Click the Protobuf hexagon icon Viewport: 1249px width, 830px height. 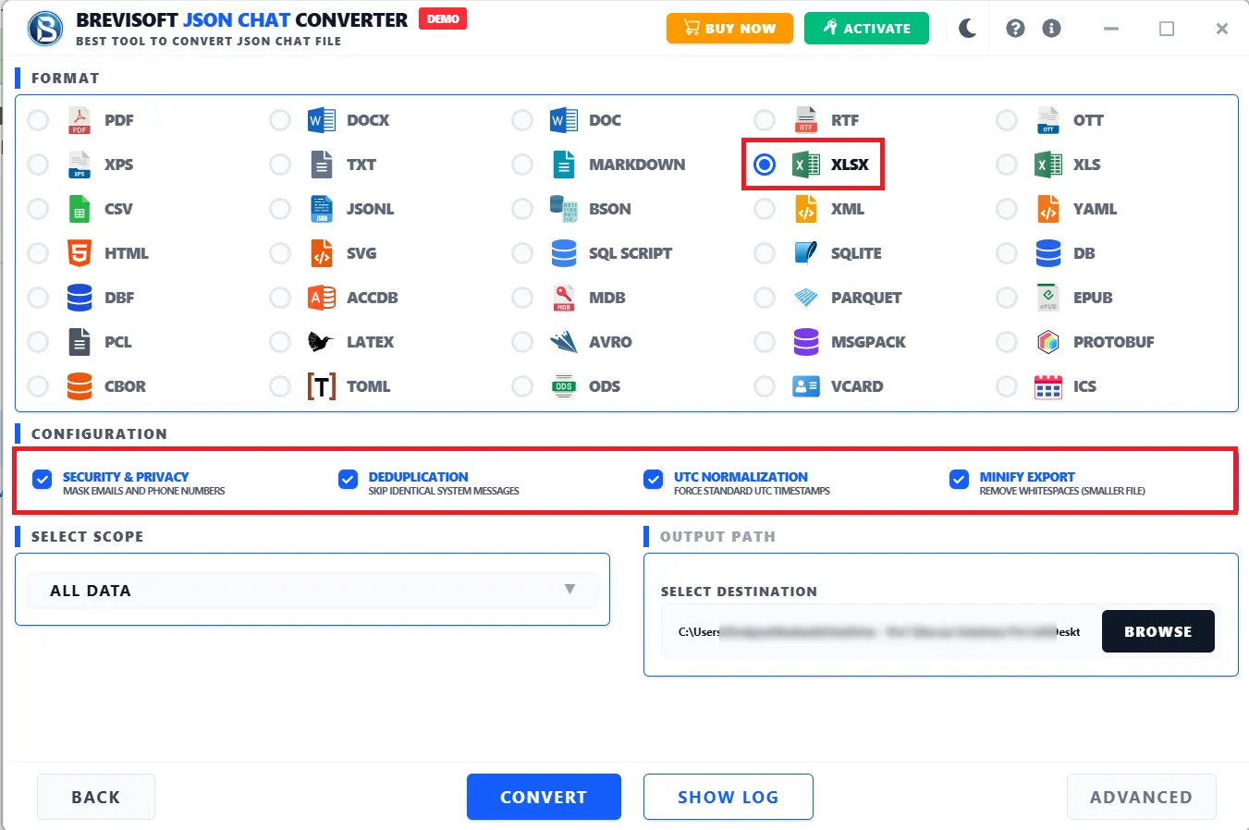1048,342
